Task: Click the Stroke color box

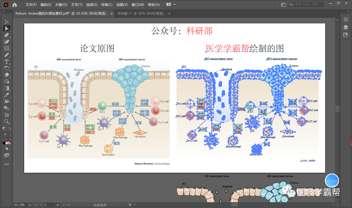Action: (x=8, y=137)
